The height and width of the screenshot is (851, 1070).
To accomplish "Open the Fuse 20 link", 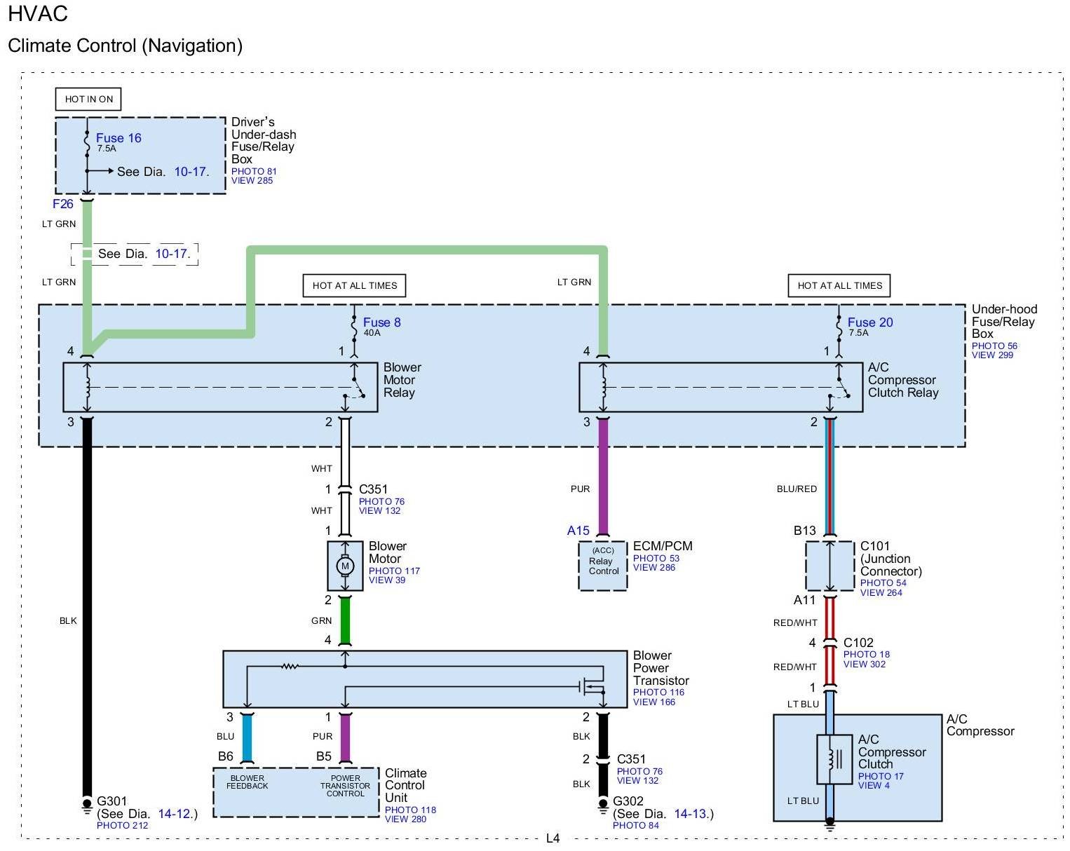I will [869, 322].
